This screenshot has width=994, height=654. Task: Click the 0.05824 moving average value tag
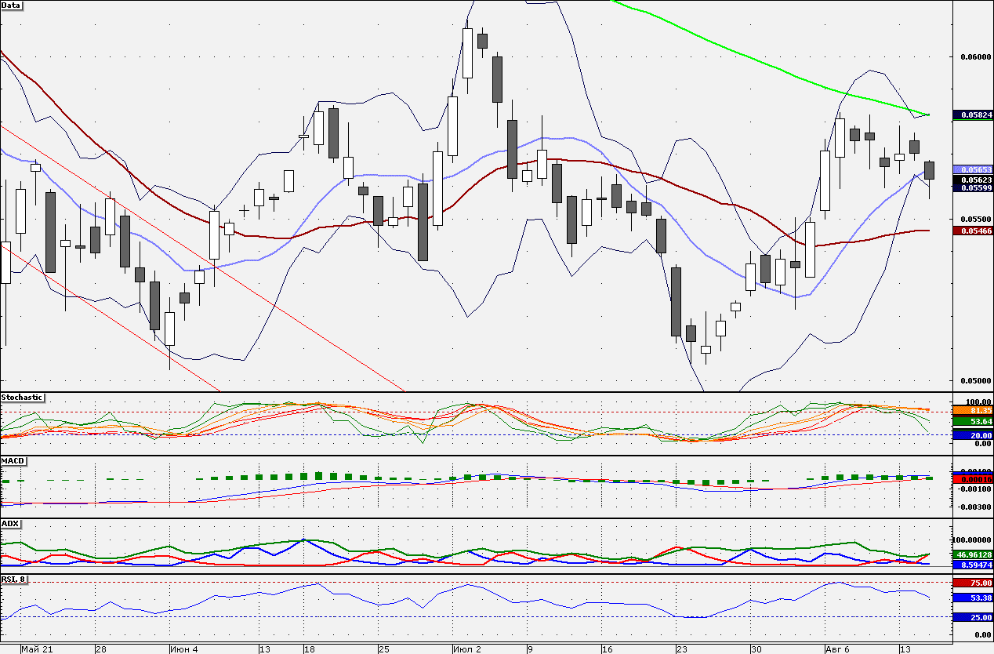point(973,115)
